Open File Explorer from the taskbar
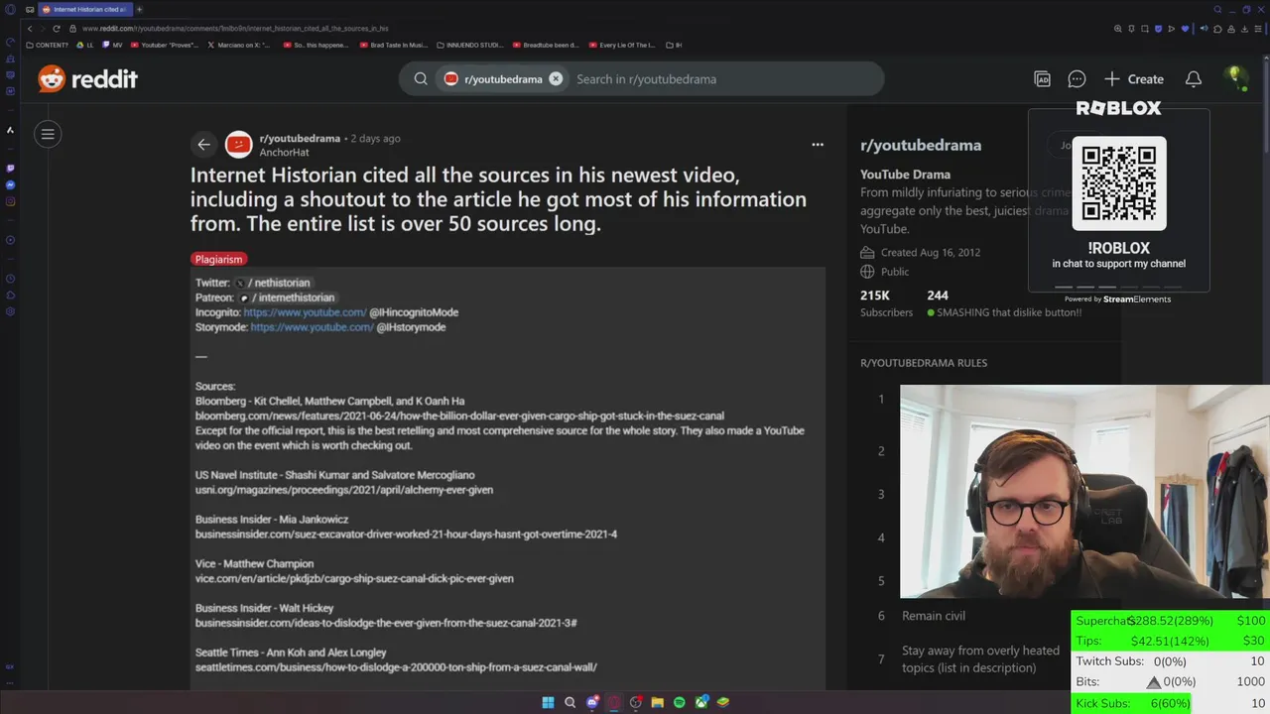Viewport: 1270px width, 714px height. (x=657, y=702)
